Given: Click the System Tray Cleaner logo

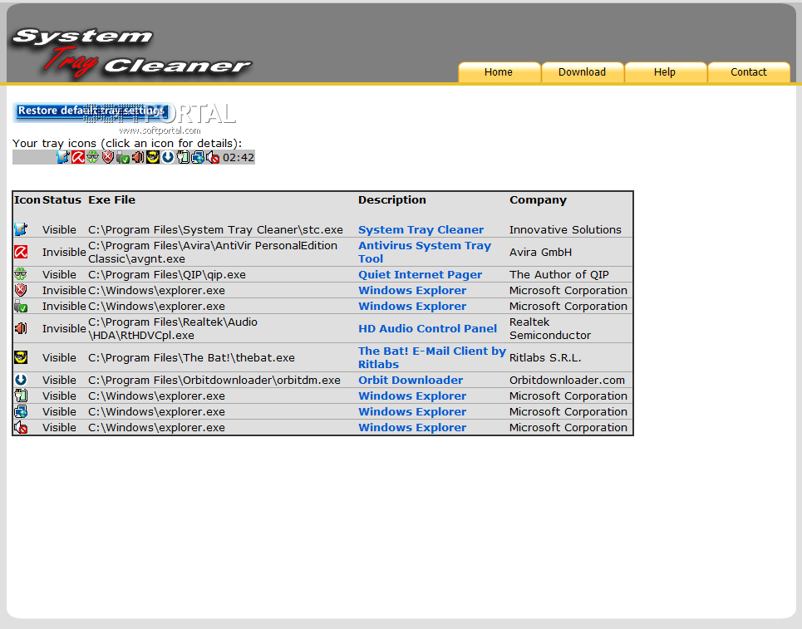Looking at the screenshot, I should [x=131, y=52].
